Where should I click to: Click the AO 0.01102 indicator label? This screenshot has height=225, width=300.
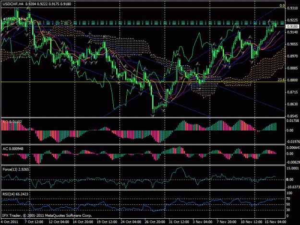pyautogui.click(x=12, y=121)
